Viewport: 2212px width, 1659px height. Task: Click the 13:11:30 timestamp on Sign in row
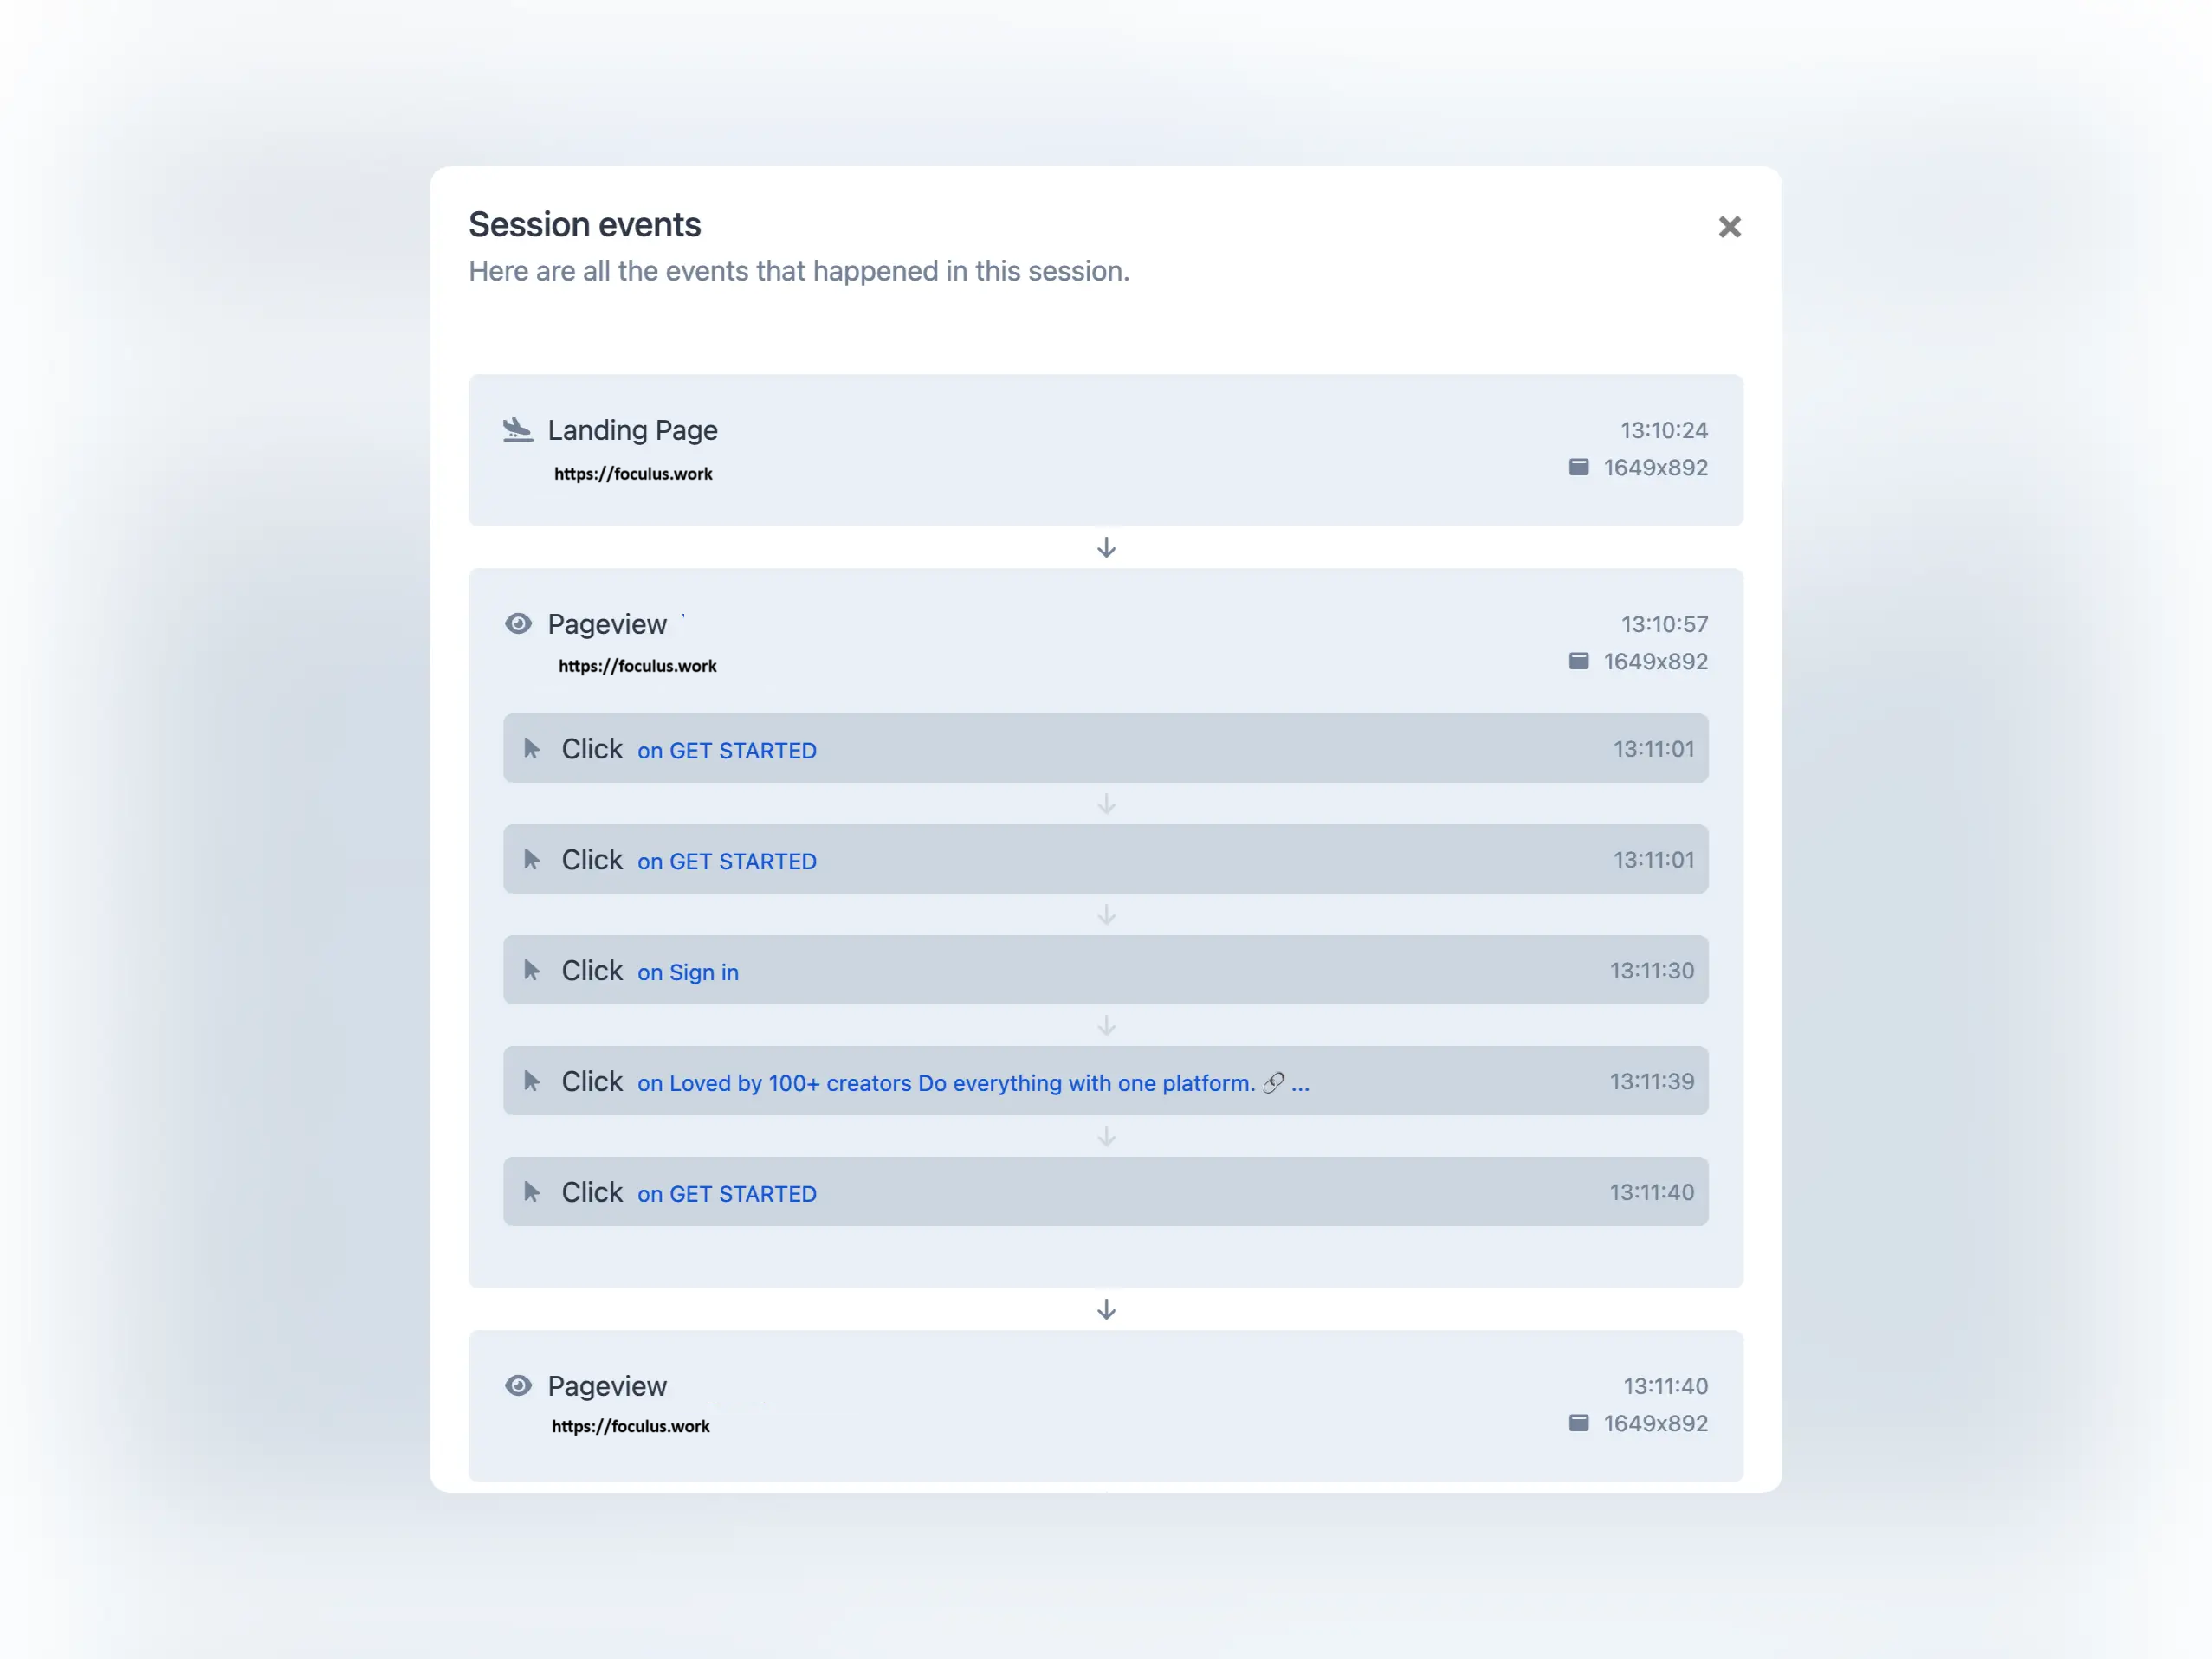pos(1651,971)
